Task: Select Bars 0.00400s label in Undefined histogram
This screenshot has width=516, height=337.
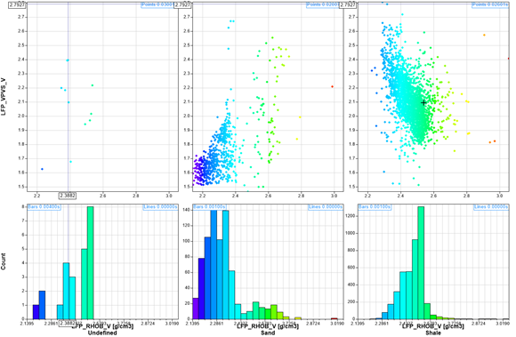Action: [x=44, y=207]
